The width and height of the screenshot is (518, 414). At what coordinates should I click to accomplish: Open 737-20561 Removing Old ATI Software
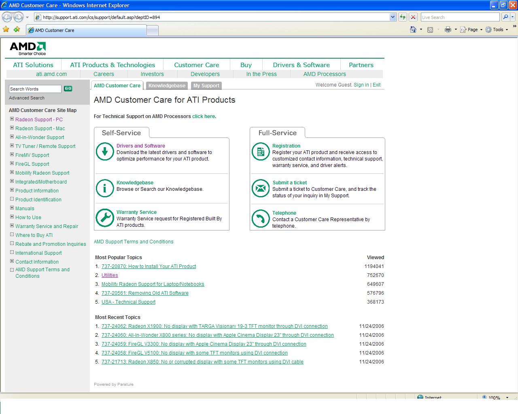point(145,293)
